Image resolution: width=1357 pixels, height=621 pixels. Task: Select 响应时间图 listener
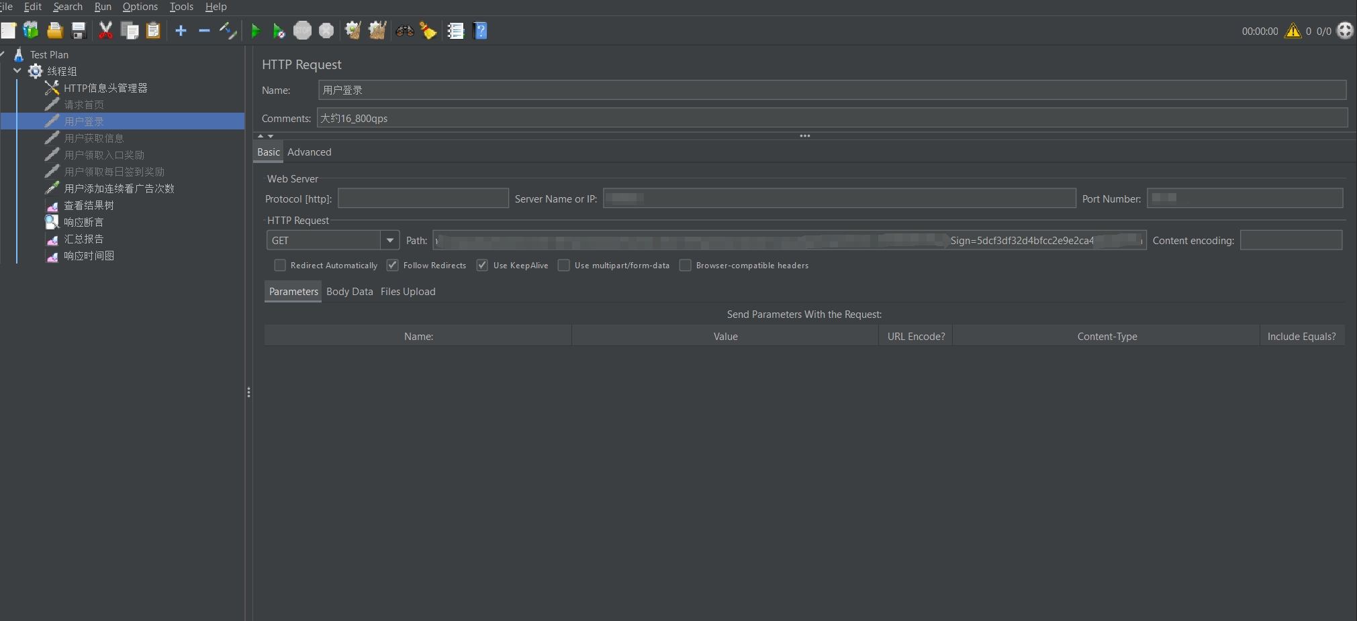89,256
